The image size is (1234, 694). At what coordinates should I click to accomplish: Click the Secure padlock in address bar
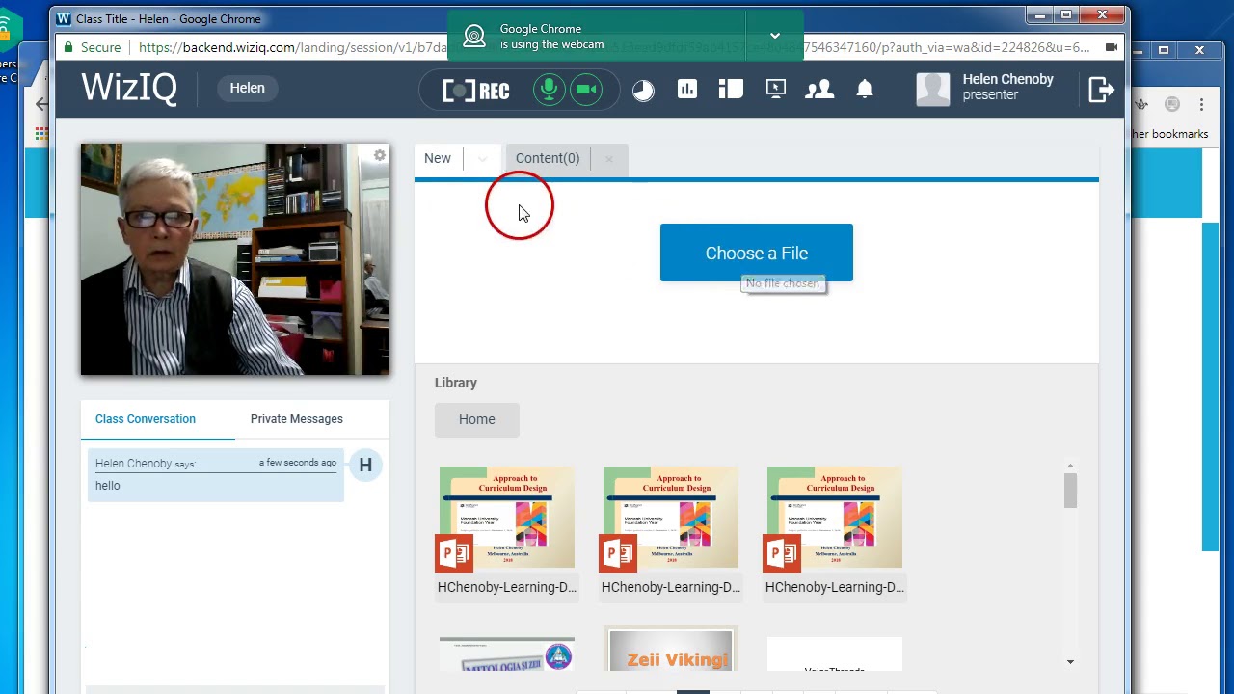[67, 47]
